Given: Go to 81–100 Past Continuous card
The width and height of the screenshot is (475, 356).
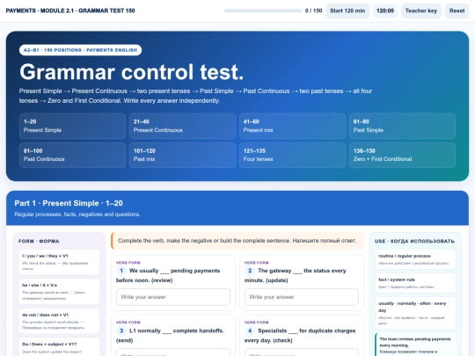Looking at the screenshot, I should (72, 155).
